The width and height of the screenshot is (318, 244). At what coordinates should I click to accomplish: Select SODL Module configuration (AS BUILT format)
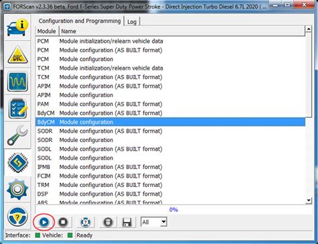coord(170,149)
